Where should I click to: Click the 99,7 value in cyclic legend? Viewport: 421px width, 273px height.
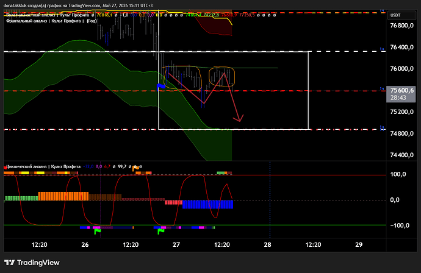pyautogui.click(x=122, y=166)
